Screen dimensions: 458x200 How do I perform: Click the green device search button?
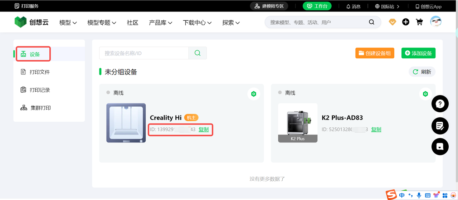coord(198,53)
